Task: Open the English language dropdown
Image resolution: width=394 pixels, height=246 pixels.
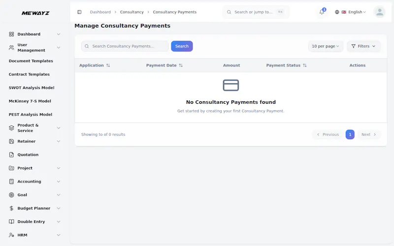Action: [357, 12]
